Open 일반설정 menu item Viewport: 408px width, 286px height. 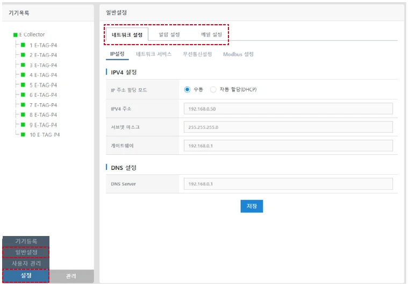pyautogui.click(x=26, y=252)
